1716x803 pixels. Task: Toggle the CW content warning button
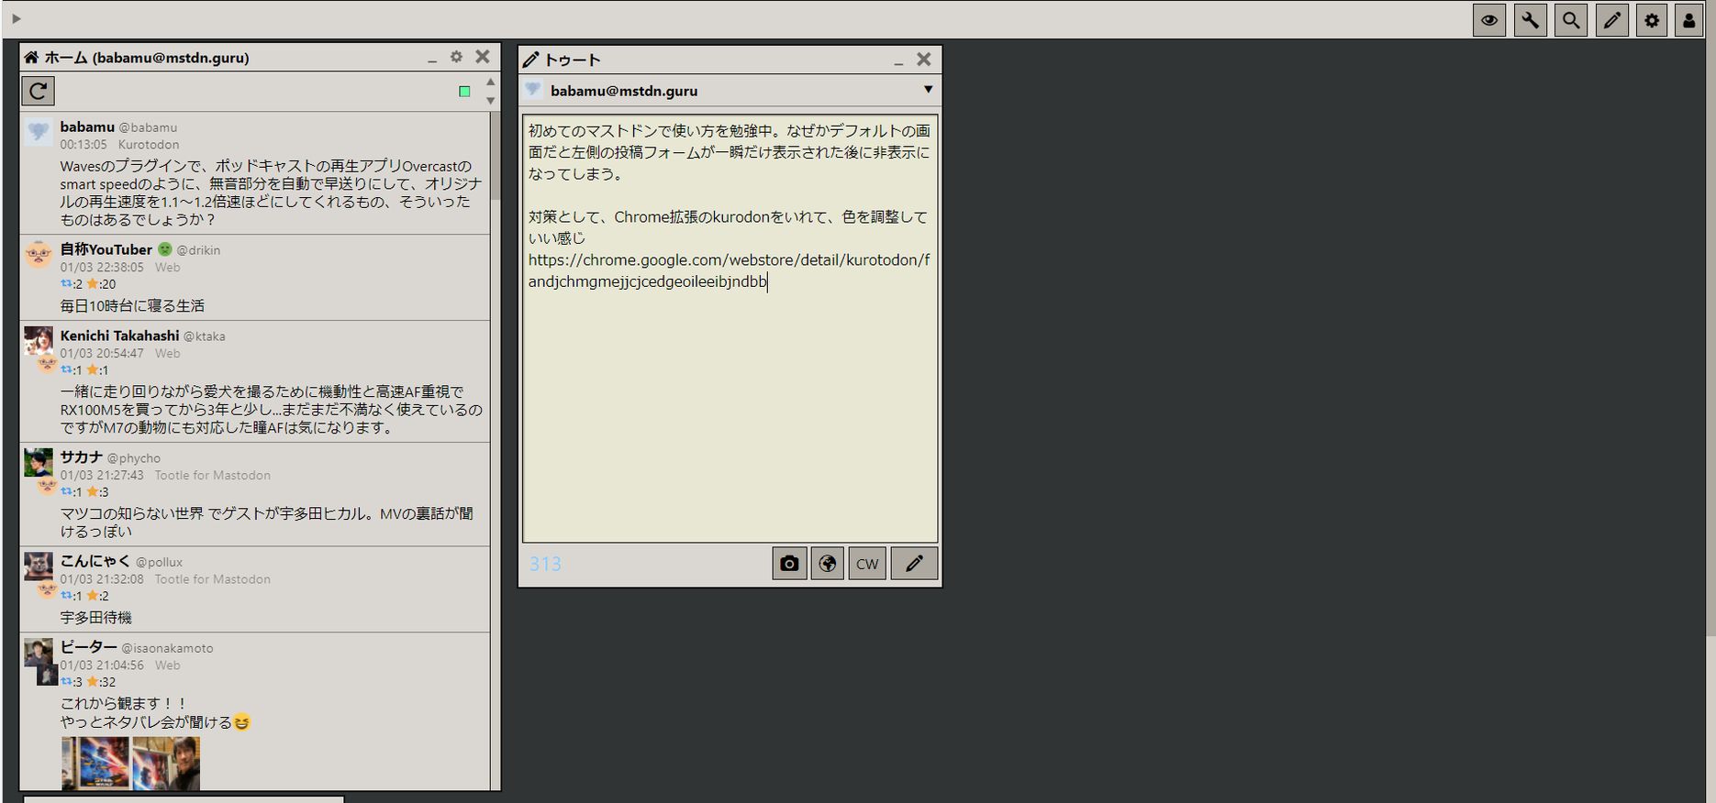click(x=867, y=564)
